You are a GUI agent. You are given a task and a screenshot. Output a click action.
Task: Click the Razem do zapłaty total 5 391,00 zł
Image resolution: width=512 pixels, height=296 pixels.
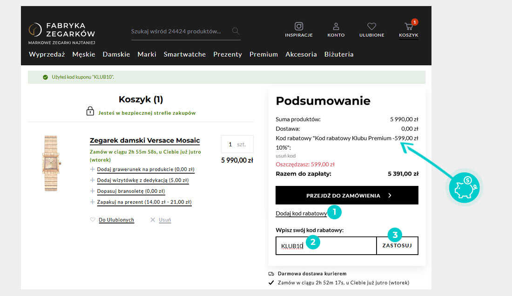click(403, 174)
